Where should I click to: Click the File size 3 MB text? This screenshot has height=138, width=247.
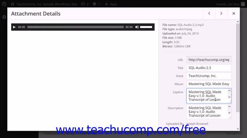point(172,38)
